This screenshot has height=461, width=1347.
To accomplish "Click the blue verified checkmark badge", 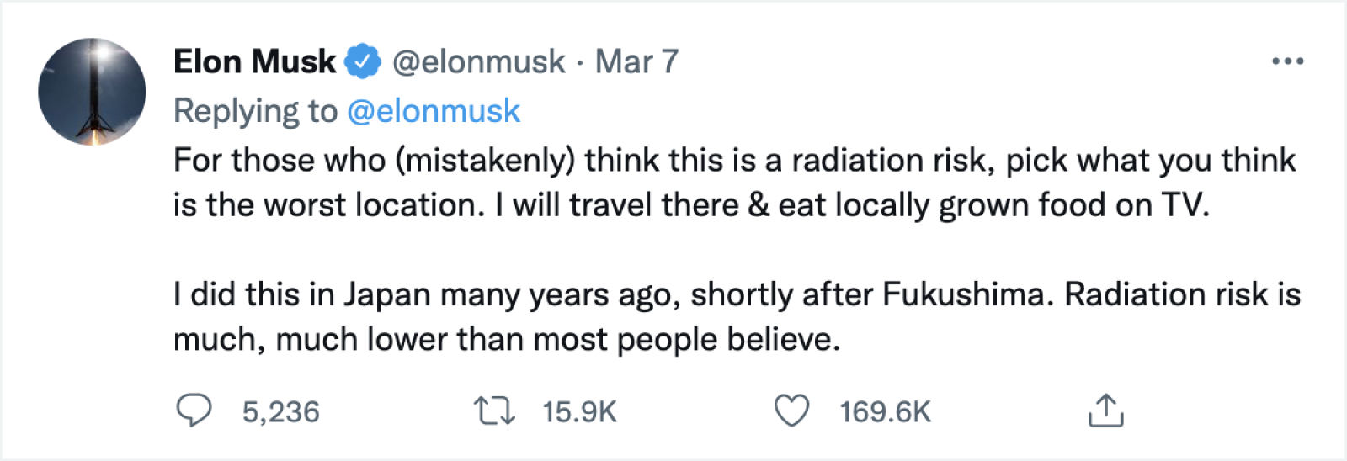I will click(x=364, y=61).
